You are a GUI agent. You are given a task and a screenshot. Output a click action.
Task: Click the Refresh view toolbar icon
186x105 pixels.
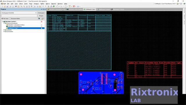(32, 6)
